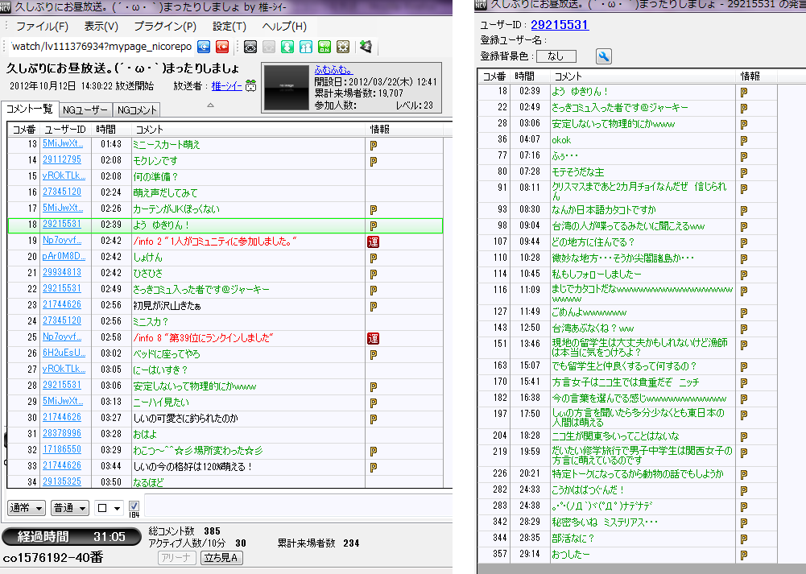The height and width of the screenshot is (574, 806).
Task: Open the ふむふむ。 community link
Action: tap(333, 70)
